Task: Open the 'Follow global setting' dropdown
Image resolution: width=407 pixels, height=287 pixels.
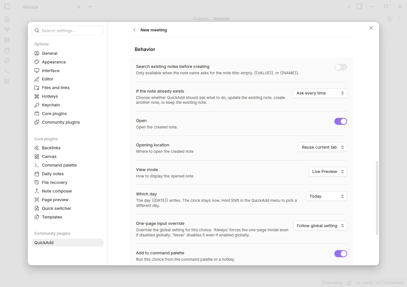Action: coord(320,226)
